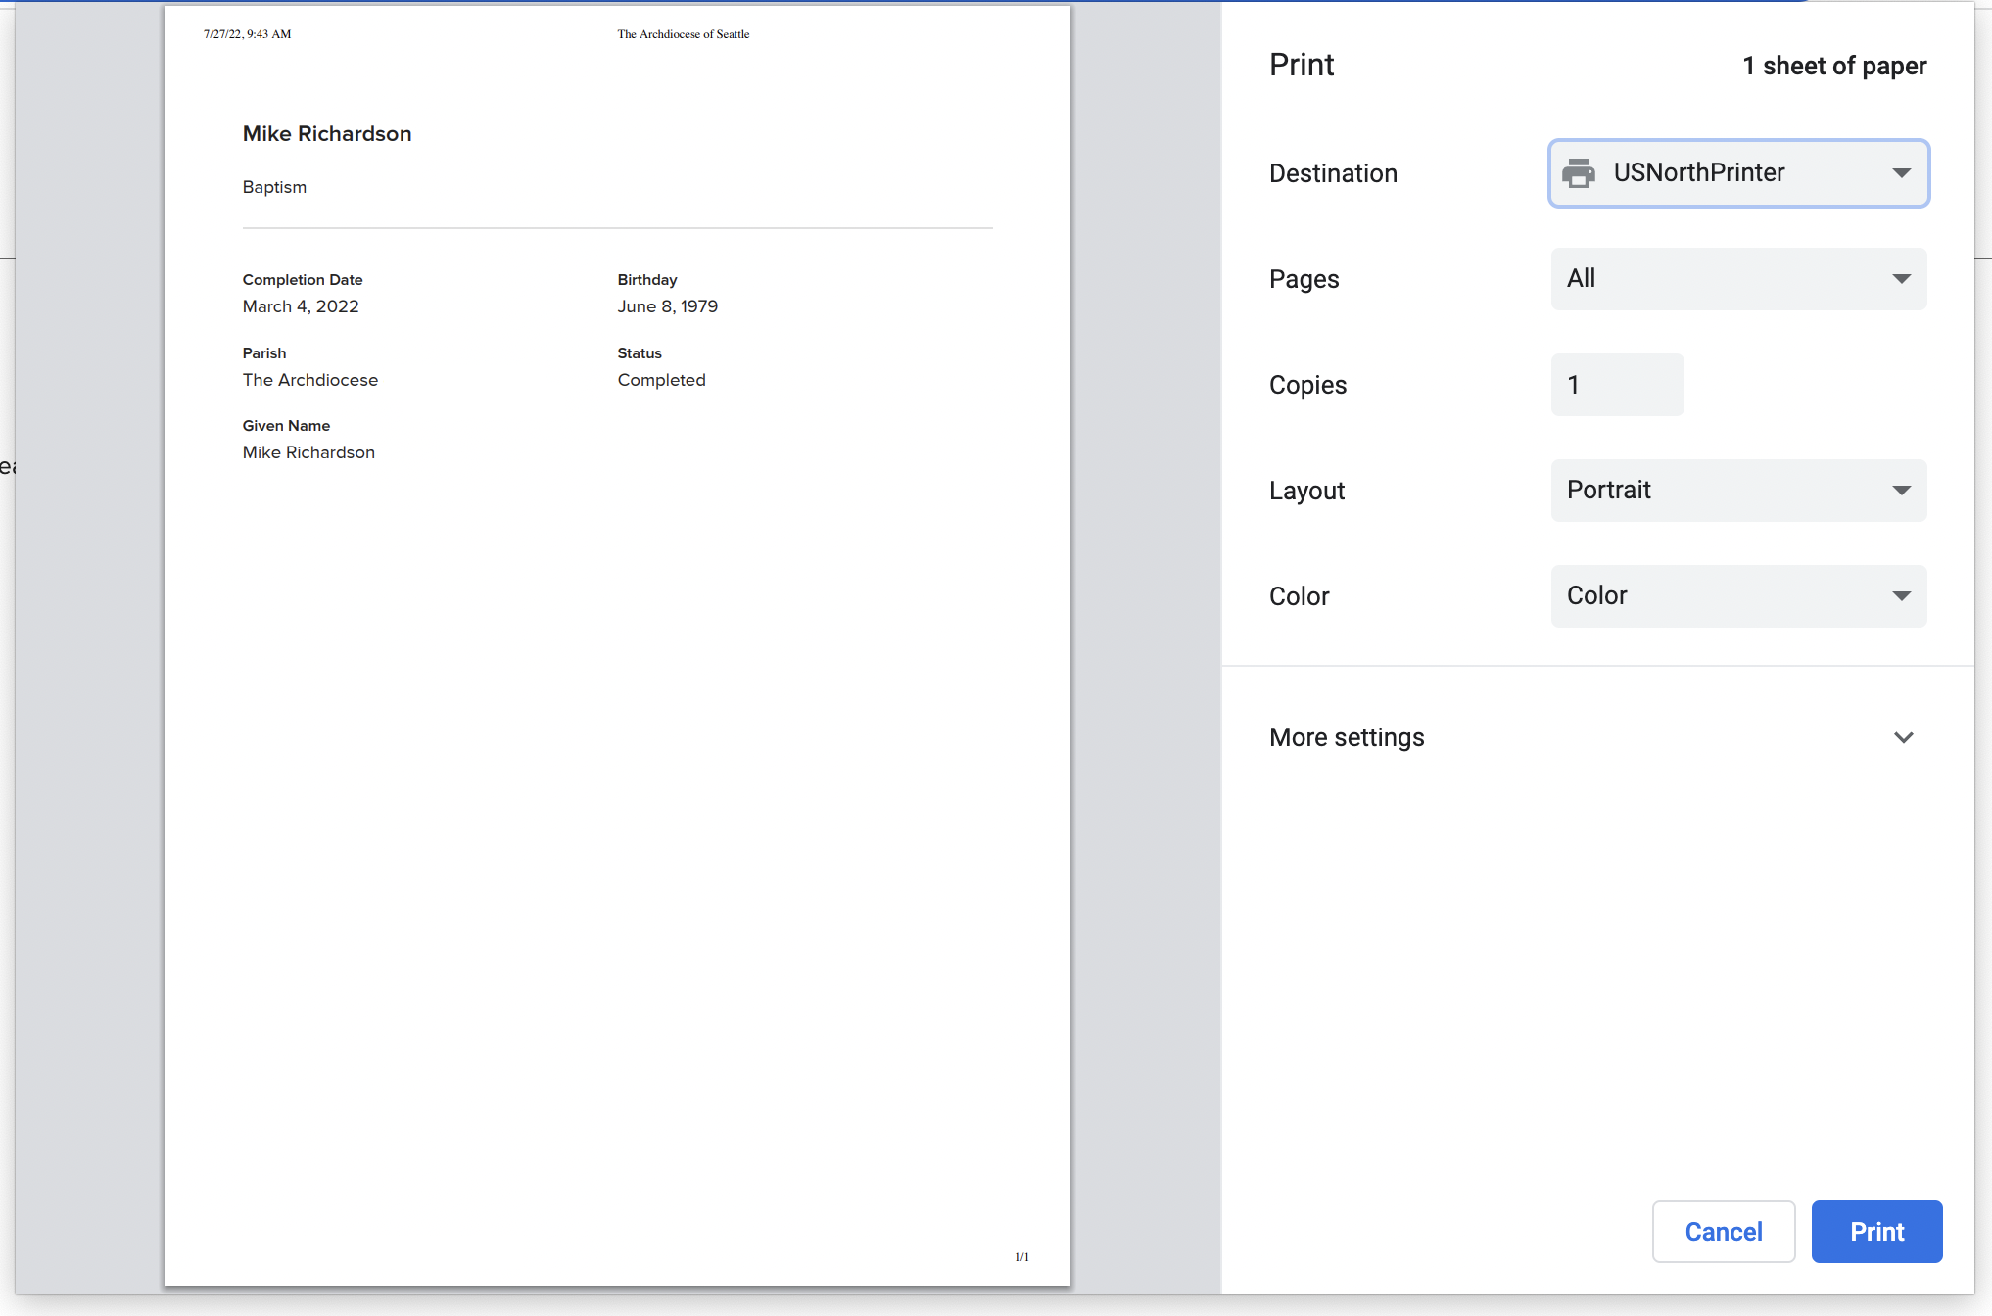Screen dimensions: 1992x1316
Task: Click the Print button
Action: tap(1876, 1231)
